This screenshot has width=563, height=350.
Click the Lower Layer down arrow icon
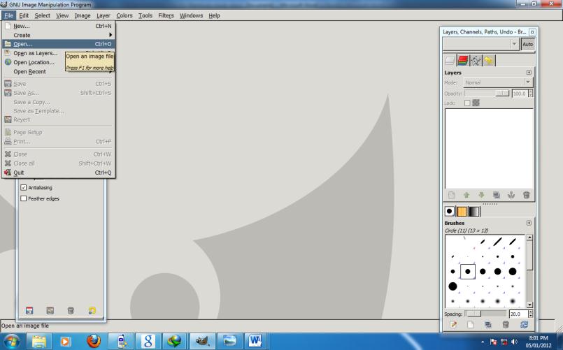tap(481, 195)
